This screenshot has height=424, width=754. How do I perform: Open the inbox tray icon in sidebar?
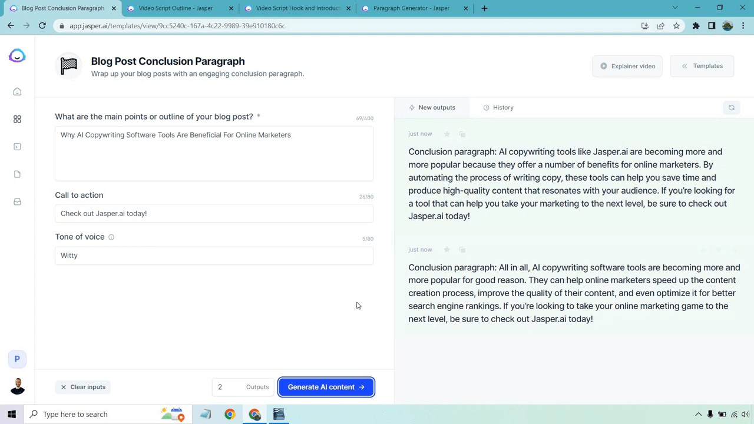pyautogui.click(x=17, y=202)
